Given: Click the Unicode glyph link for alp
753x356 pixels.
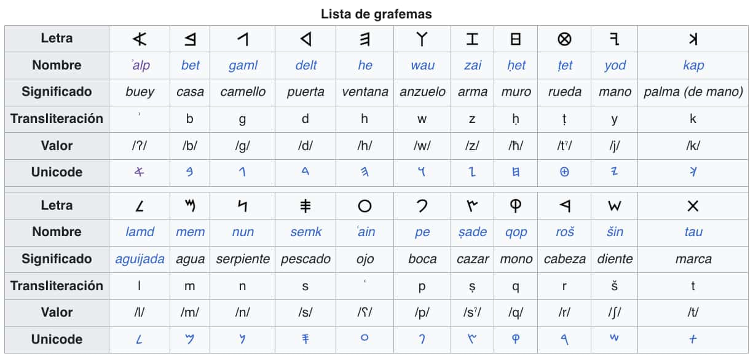Looking at the screenshot, I should (140, 172).
